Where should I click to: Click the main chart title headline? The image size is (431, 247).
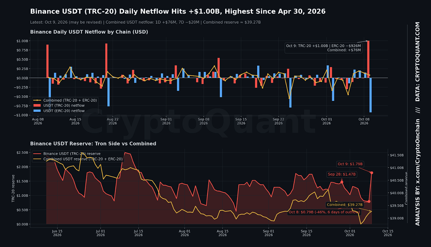pyautogui.click(x=178, y=11)
